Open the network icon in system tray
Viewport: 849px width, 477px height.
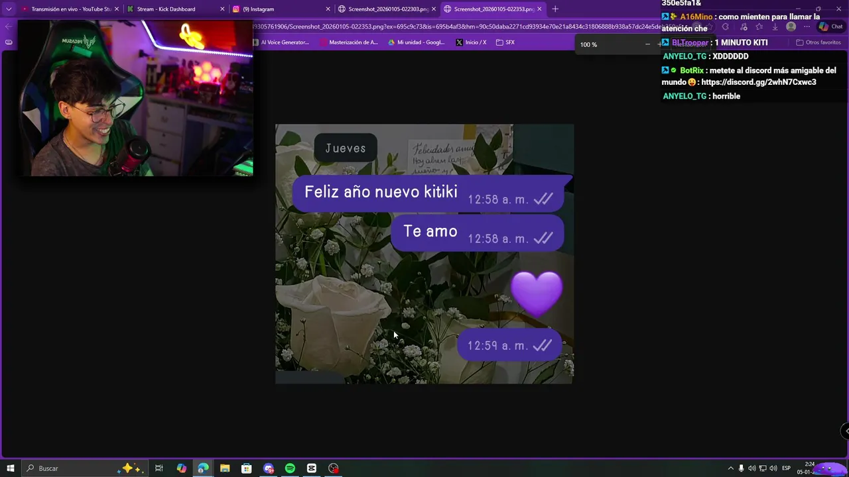(x=763, y=468)
